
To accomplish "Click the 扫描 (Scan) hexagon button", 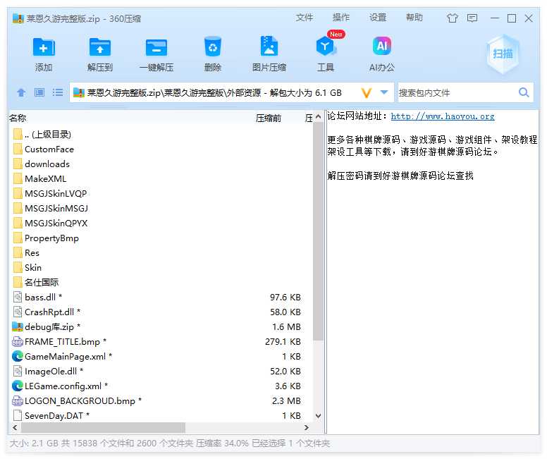I will (503, 54).
